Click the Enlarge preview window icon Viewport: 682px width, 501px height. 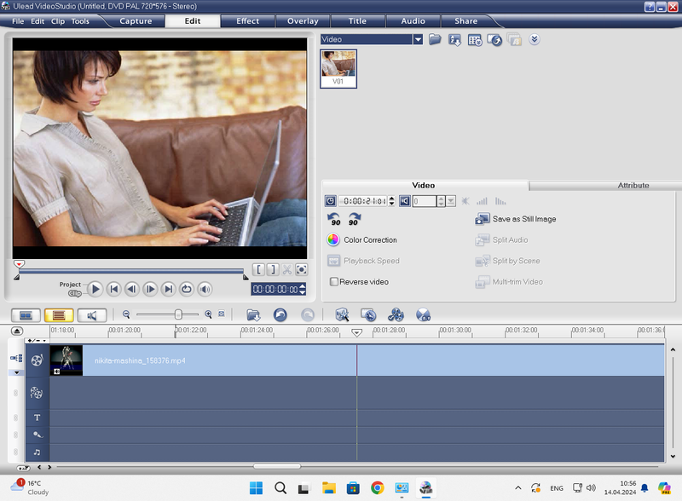click(302, 269)
